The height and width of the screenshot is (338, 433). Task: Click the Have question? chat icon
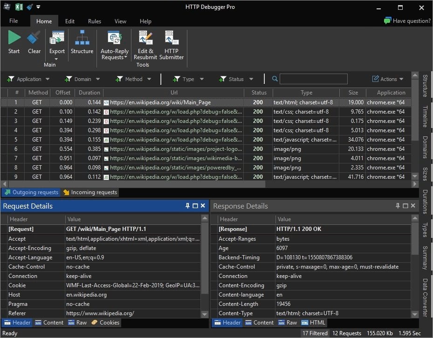click(x=387, y=20)
